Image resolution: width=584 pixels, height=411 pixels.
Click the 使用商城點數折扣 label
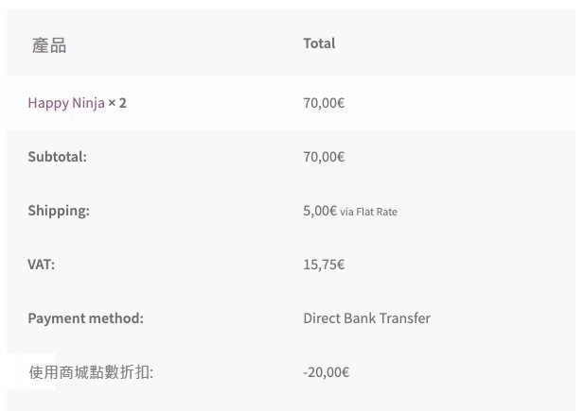[91, 372]
